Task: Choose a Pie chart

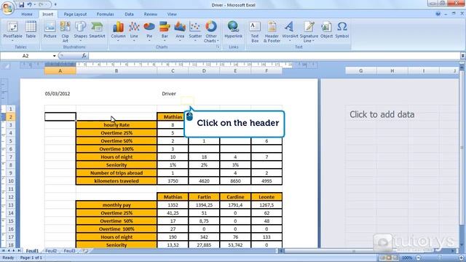Action: [149, 31]
